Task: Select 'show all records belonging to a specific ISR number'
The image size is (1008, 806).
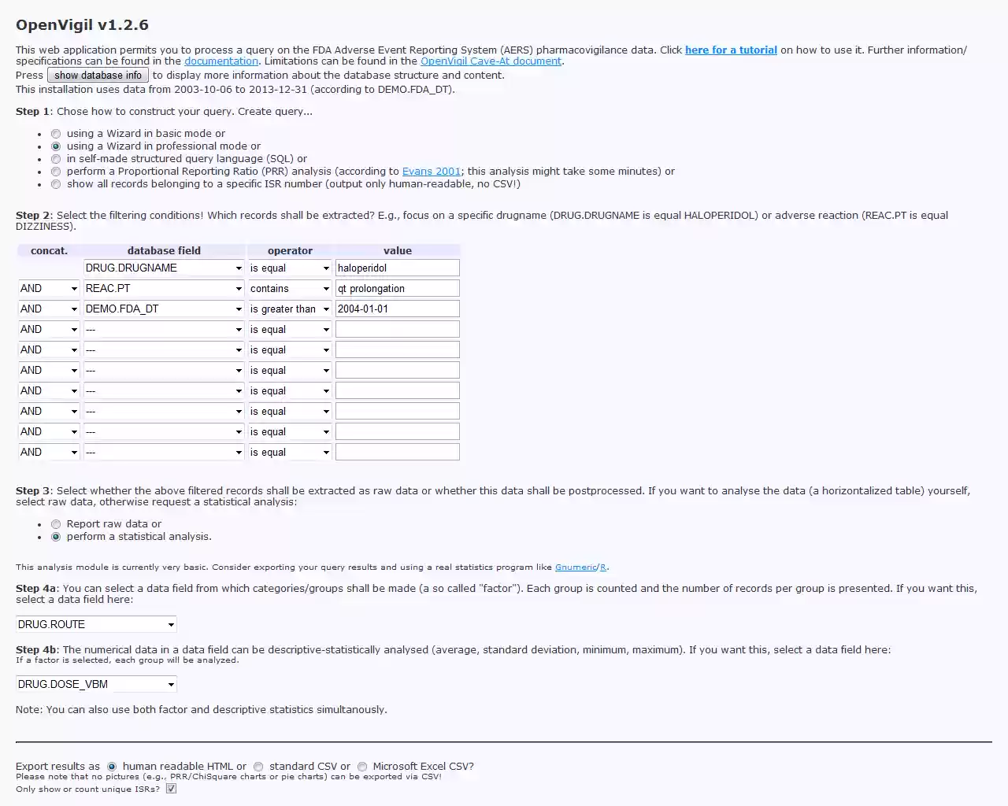Action: [56, 183]
